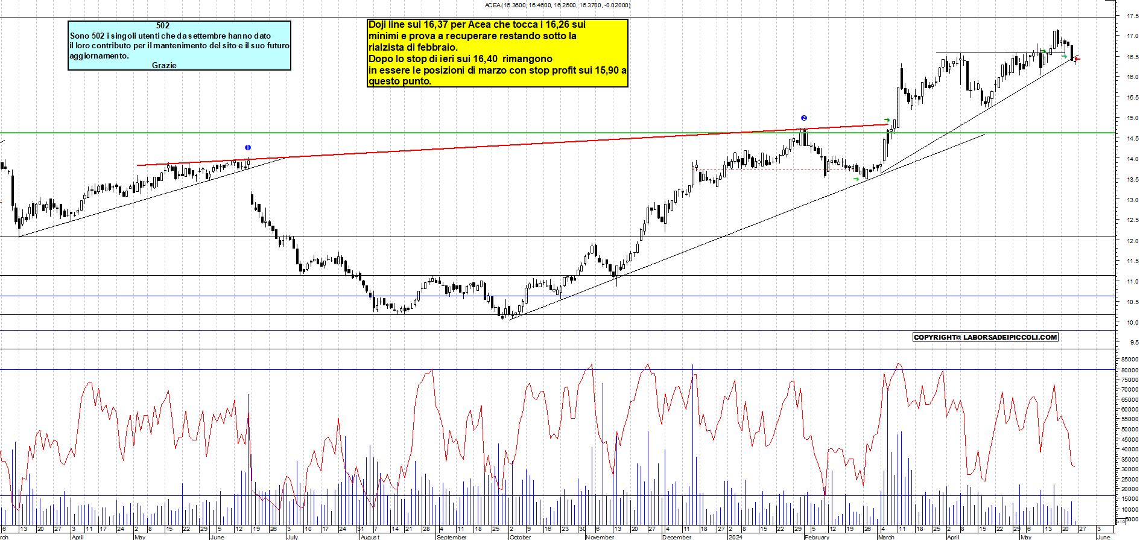
Task: Click the 'August' month label on time axis
Action: pyautogui.click(x=370, y=537)
